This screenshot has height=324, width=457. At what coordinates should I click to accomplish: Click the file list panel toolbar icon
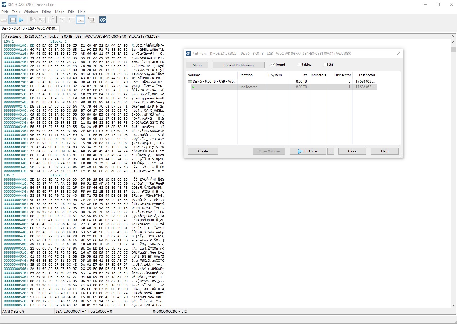click(x=71, y=20)
